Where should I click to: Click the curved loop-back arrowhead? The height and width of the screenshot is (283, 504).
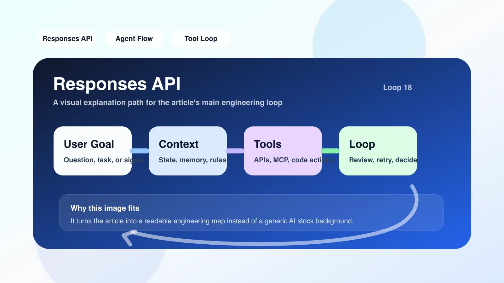pos(128,238)
